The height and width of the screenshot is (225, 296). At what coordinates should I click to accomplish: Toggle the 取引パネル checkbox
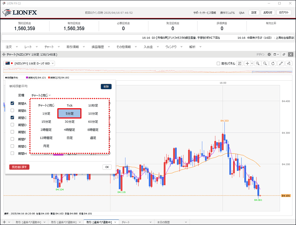point(218,64)
